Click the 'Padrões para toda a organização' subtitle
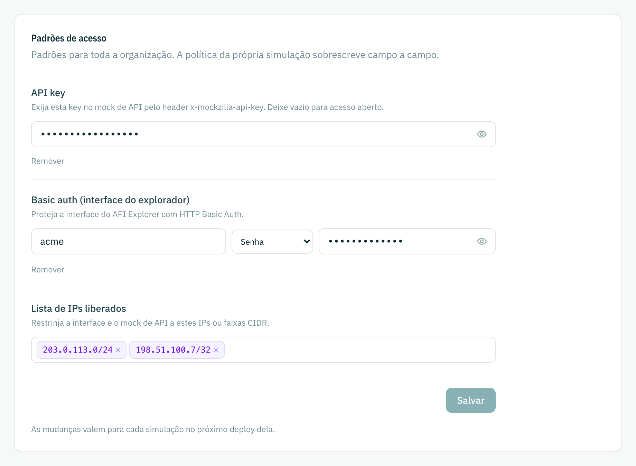Screen dimensions: 636x466 pyautogui.click(x=235, y=55)
